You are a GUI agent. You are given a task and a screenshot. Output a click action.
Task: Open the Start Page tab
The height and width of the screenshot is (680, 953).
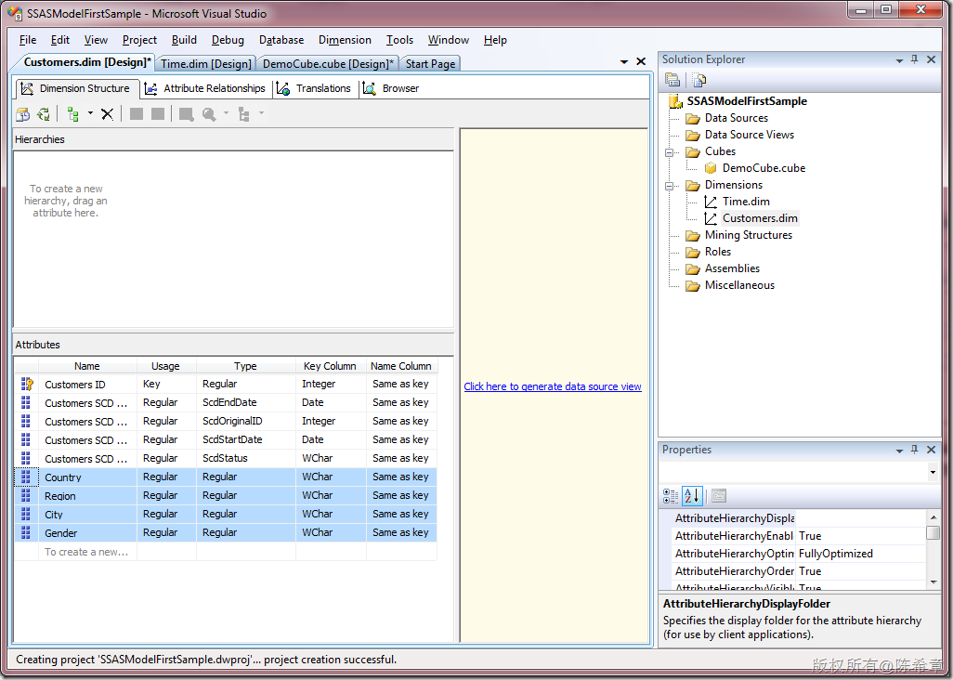click(x=430, y=64)
